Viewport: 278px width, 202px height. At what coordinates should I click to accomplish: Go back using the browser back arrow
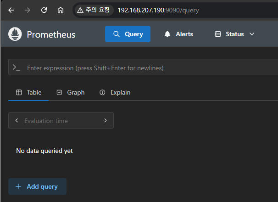tap(11, 10)
